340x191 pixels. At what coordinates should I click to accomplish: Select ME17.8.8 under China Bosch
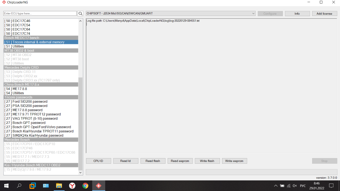[x=20, y=89]
